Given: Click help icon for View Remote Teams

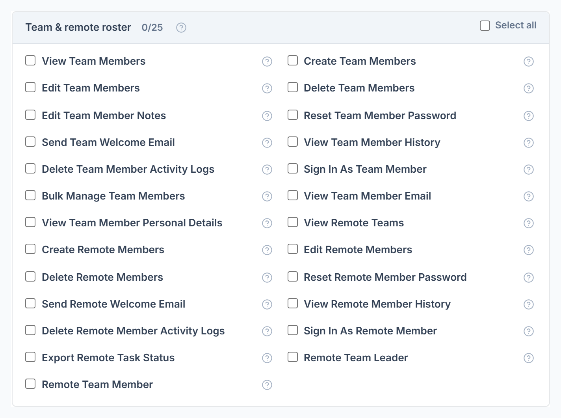Looking at the screenshot, I should pyautogui.click(x=529, y=223).
